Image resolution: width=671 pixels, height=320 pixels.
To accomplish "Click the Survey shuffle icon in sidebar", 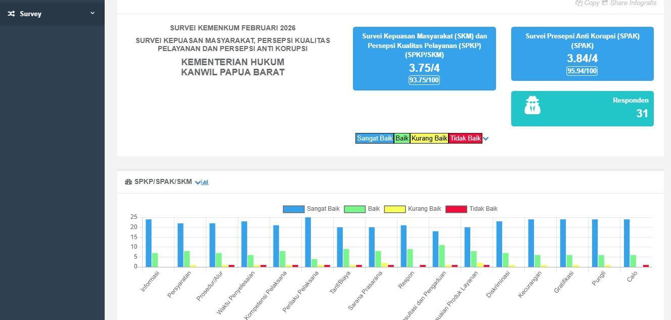I will coord(11,14).
